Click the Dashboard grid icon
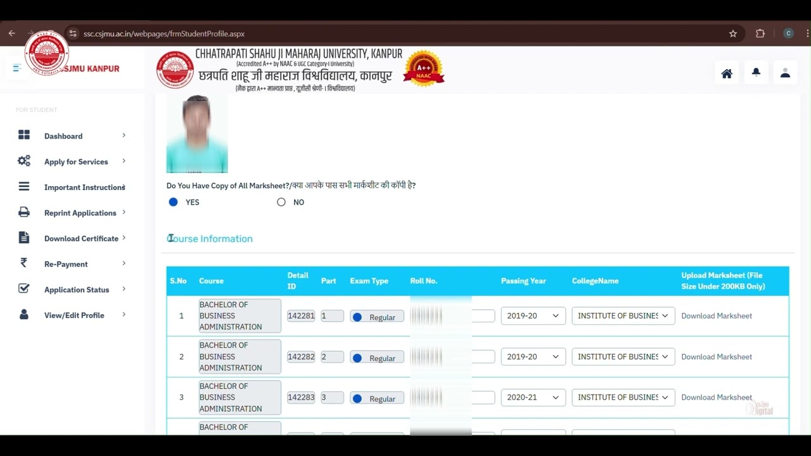Screen dimensions: 811x456 (x=24, y=135)
